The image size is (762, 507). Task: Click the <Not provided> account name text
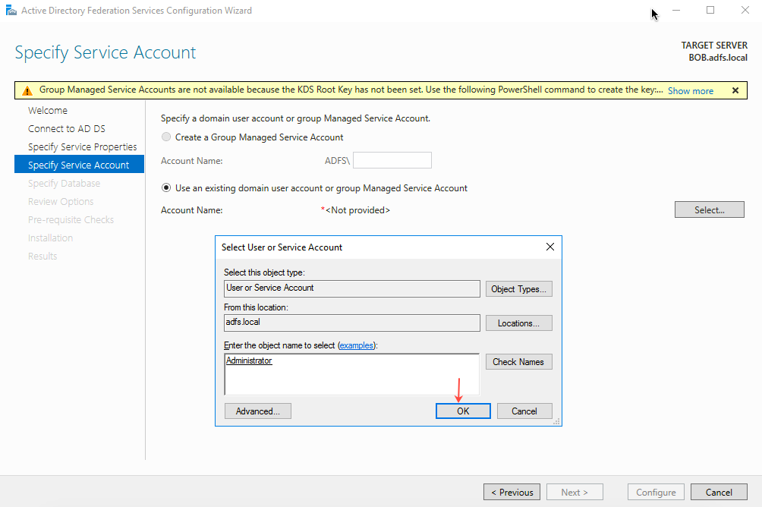(357, 210)
